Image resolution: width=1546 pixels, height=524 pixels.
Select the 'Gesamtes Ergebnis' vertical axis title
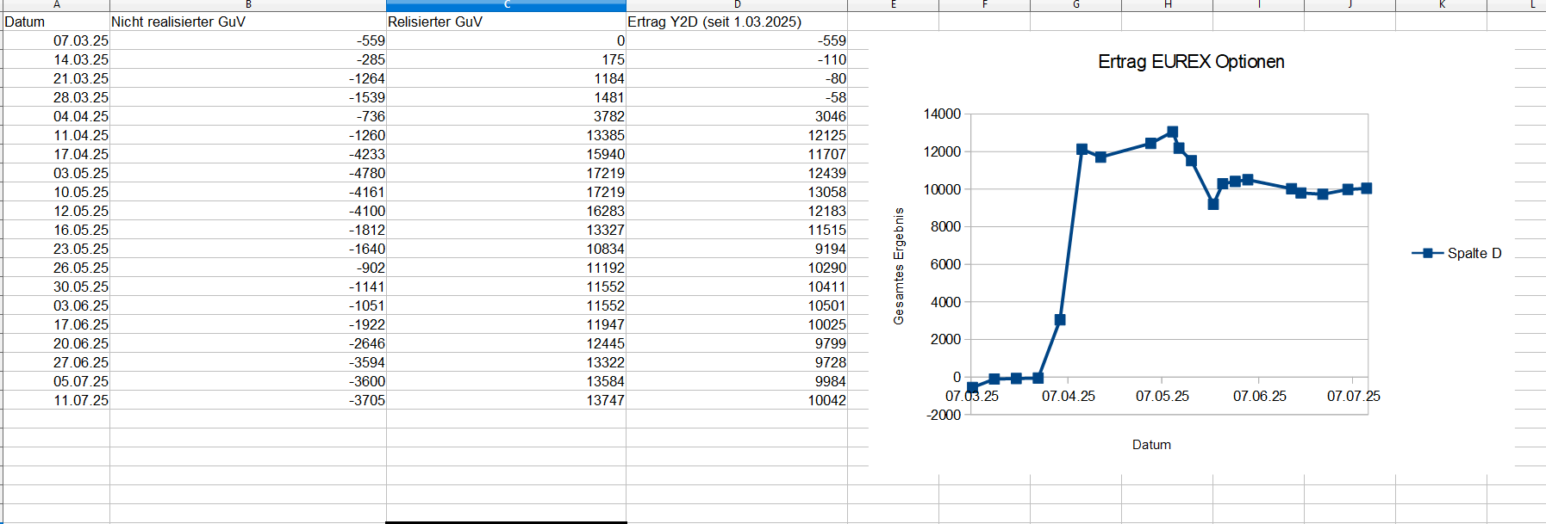[899, 266]
